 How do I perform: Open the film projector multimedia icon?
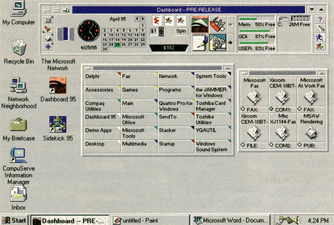(217, 42)
